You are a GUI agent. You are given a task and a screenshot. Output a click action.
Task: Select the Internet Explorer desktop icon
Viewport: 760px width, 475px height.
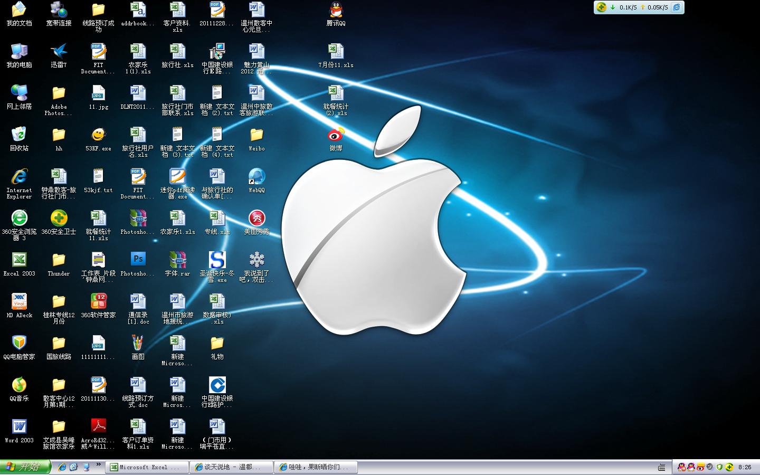click(19, 184)
